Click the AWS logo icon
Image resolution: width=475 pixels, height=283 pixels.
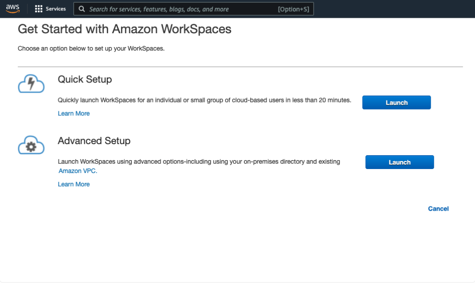(13, 9)
